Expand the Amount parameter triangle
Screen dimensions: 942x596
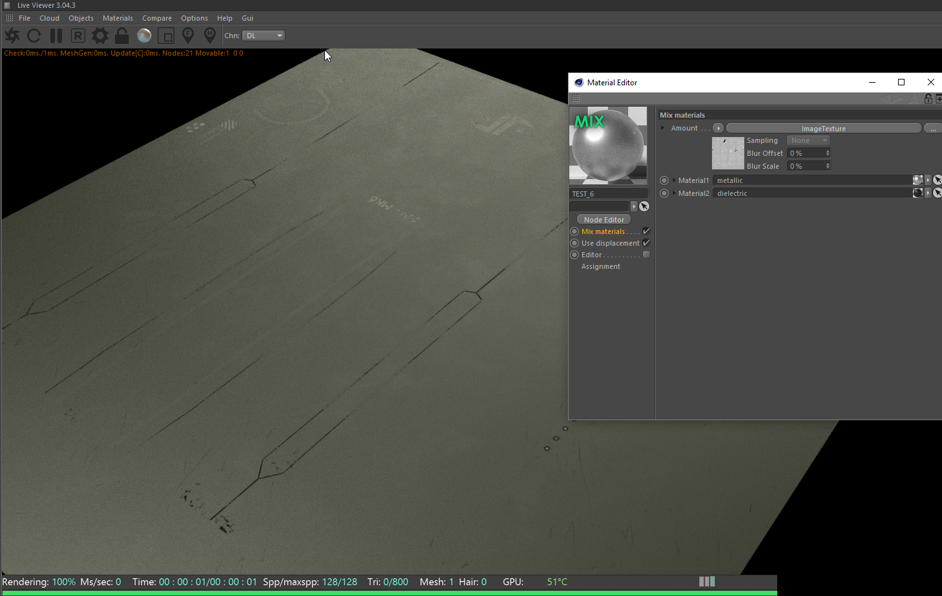[663, 128]
